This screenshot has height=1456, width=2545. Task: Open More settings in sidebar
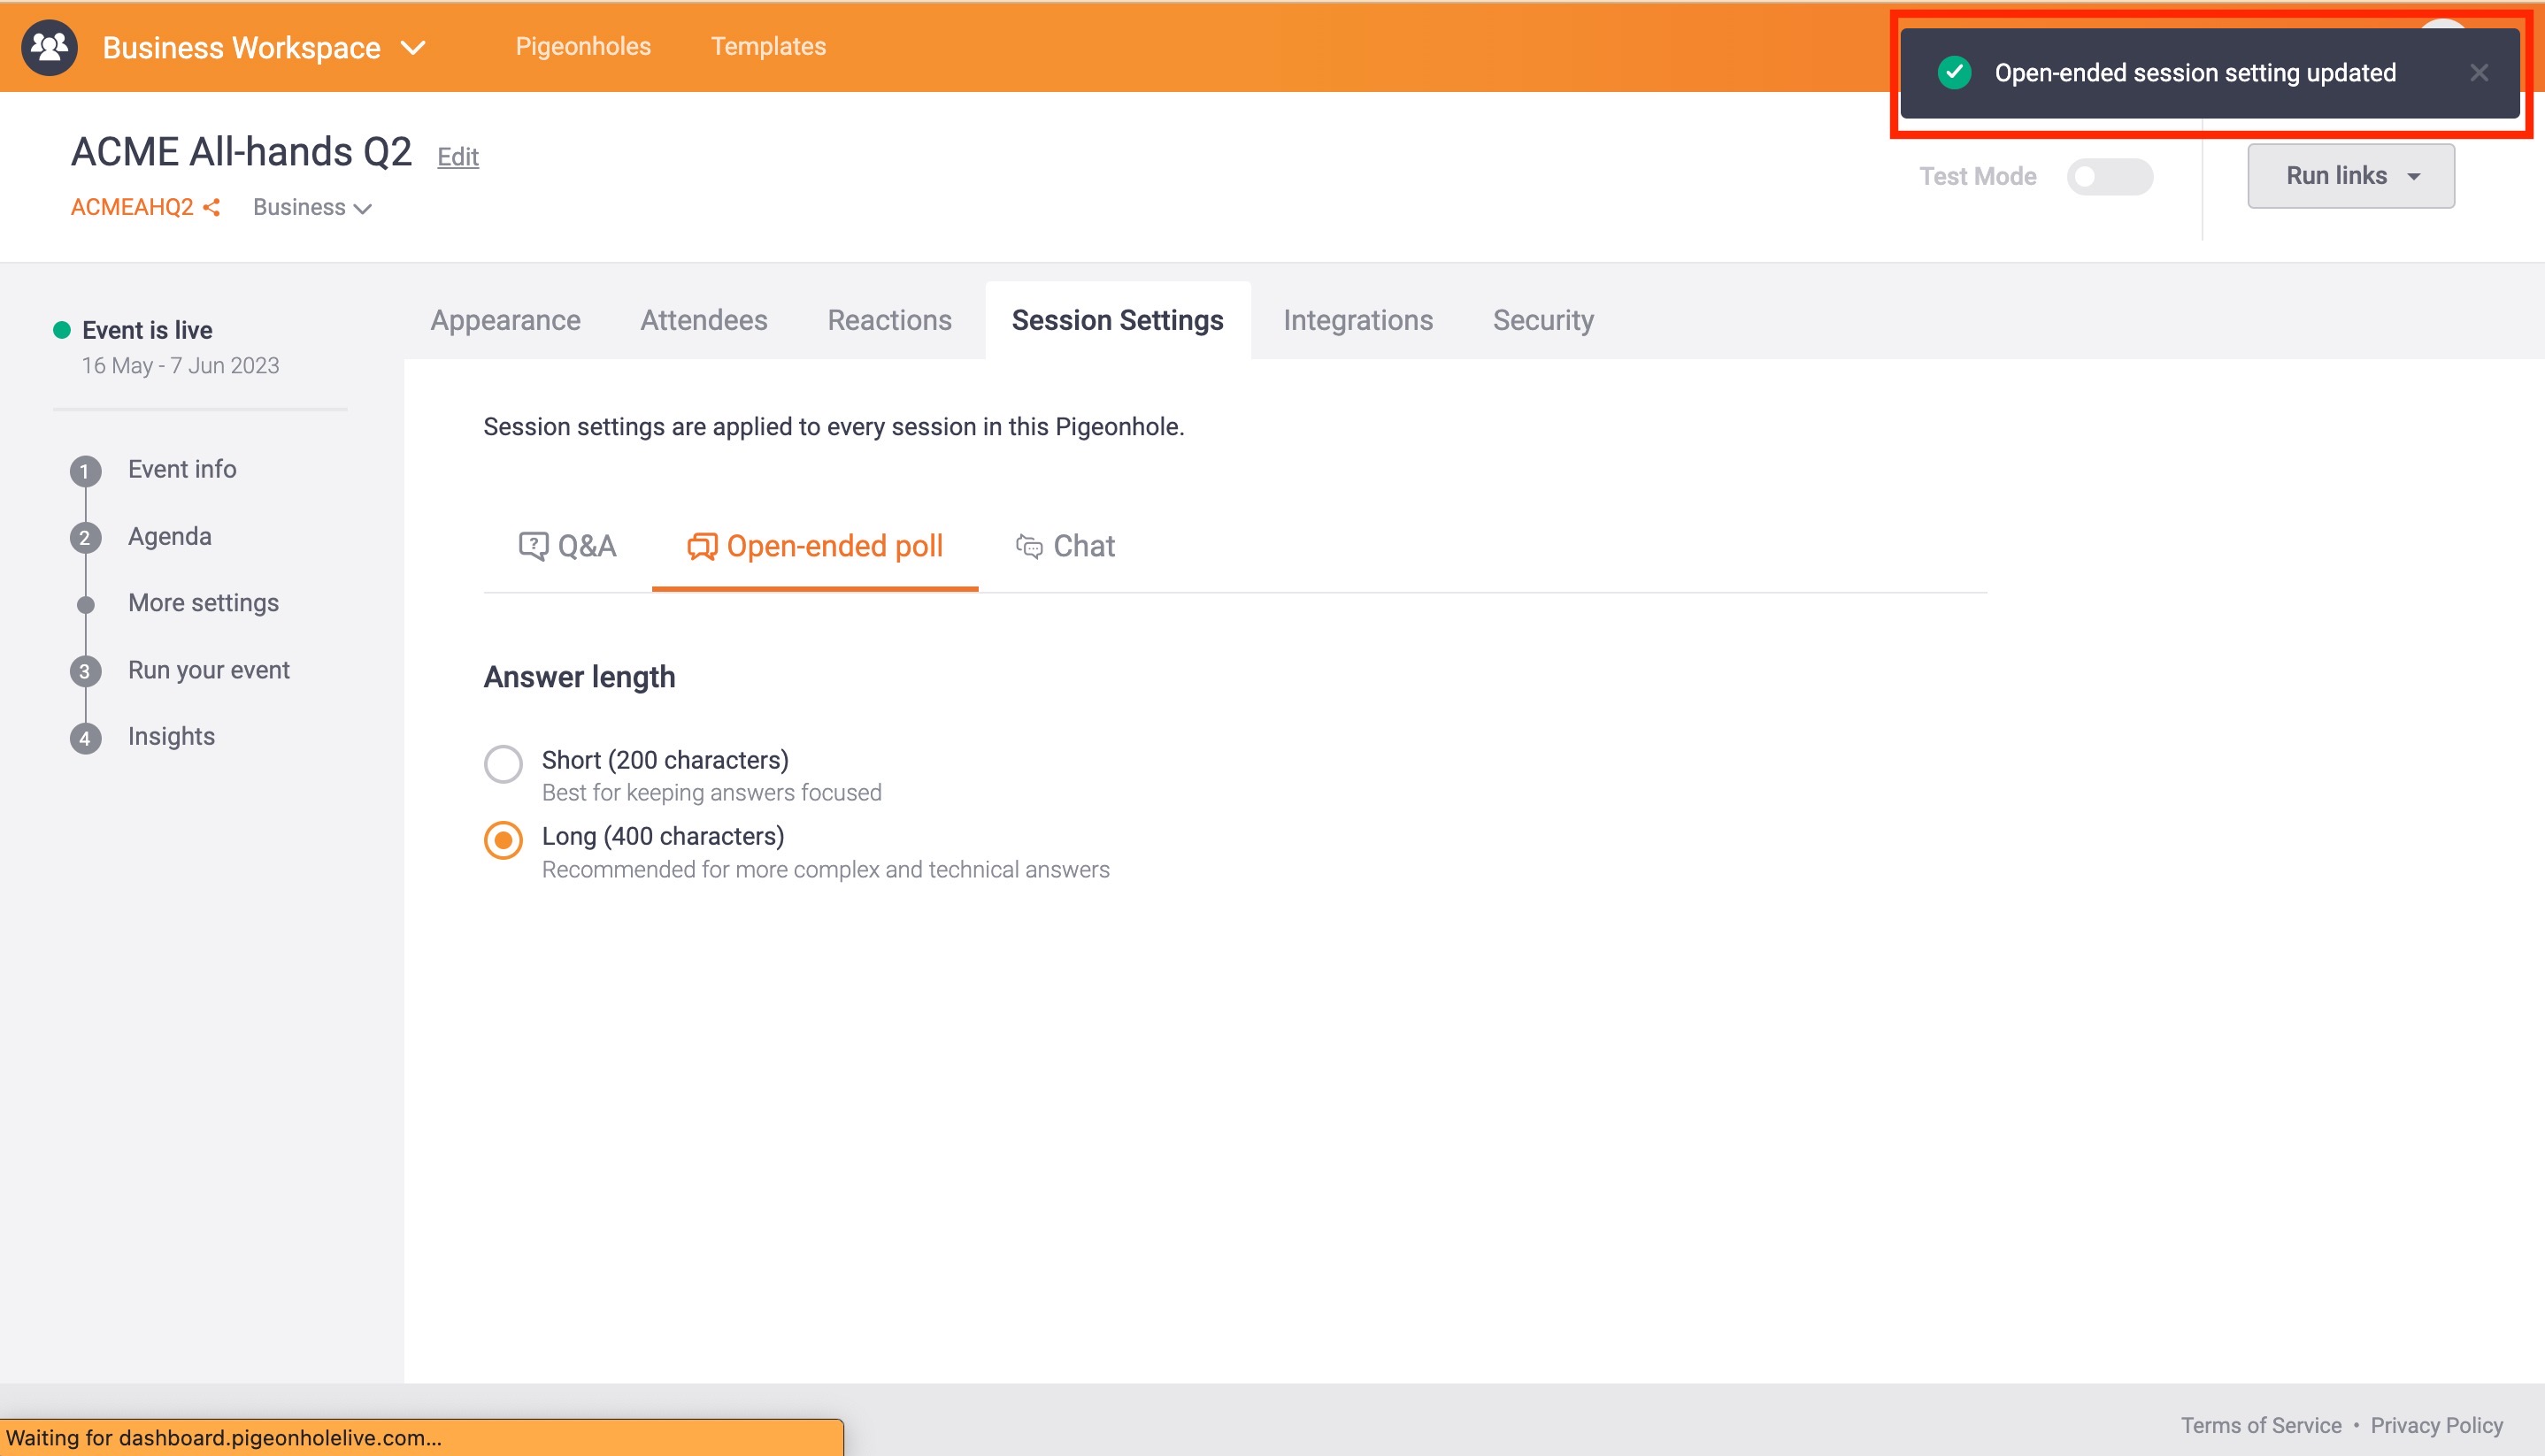[x=203, y=603]
